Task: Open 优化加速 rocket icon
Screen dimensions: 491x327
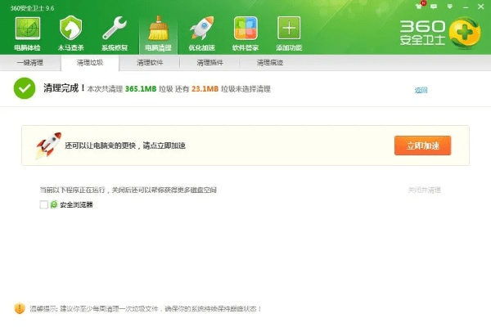Action: [x=202, y=28]
